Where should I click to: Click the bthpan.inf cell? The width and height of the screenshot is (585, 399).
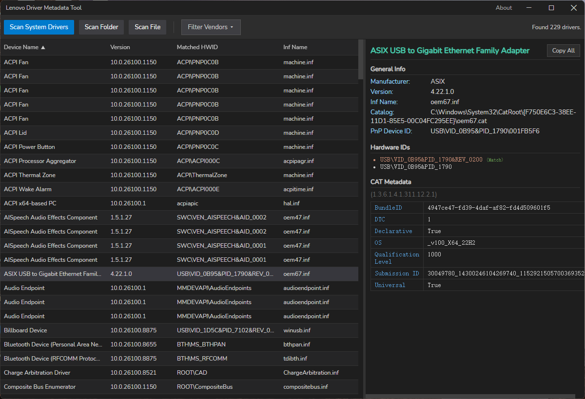click(x=297, y=345)
